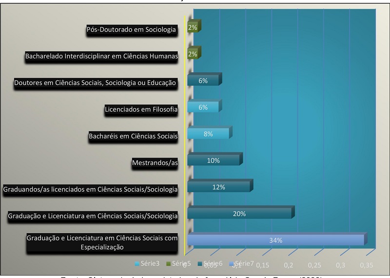The width and height of the screenshot is (390, 278).
Task: Select the Série6 legend entry
Action: [215, 264]
